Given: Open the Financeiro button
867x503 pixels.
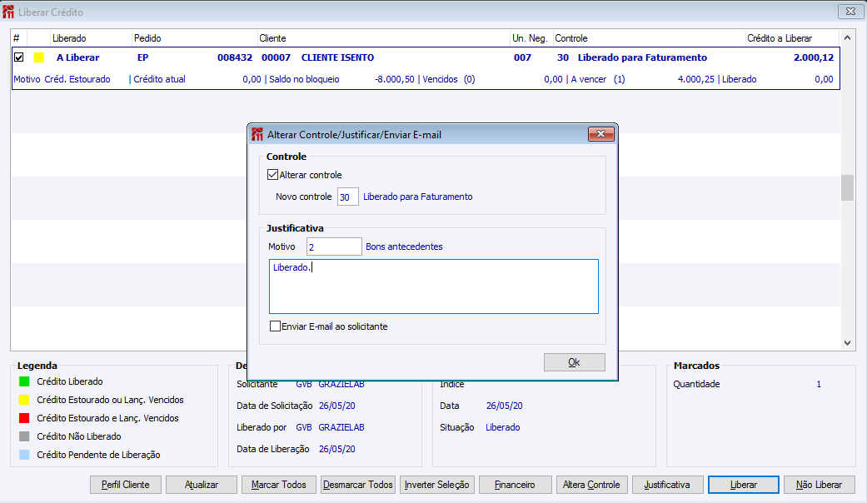Looking at the screenshot, I should click(515, 485).
